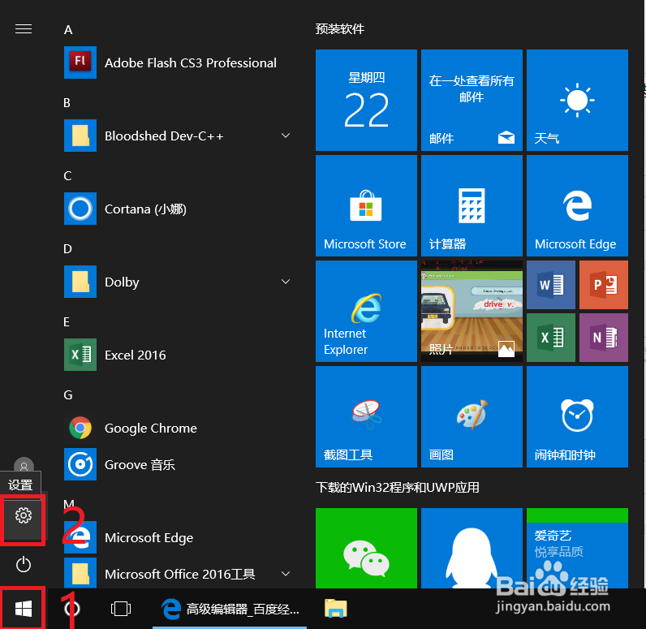Open the Microsoft Edge tile

(577, 205)
